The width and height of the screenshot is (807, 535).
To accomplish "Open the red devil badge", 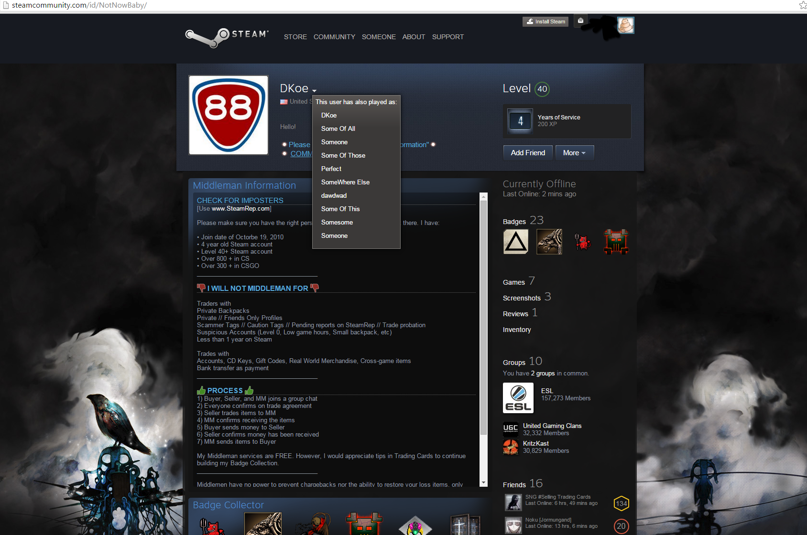I will tap(582, 242).
